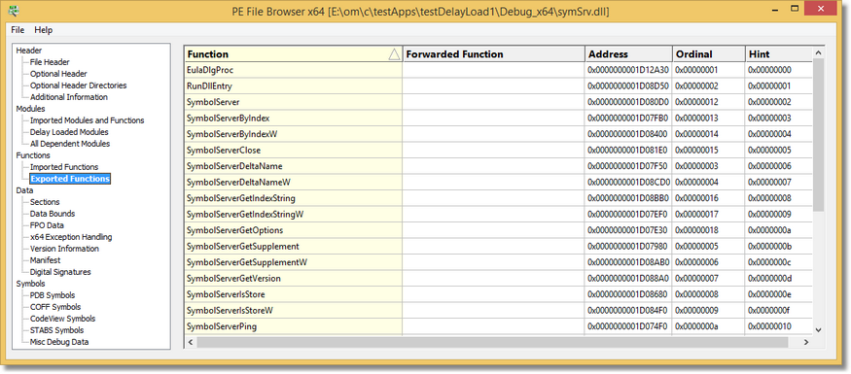Viewport: 851px width, 374px height.
Task: Open Optional Header Directories node
Action: click(78, 85)
